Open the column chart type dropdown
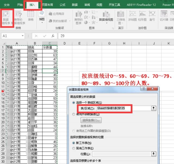This screenshot has width=174, height=164. [x=87, y=12]
